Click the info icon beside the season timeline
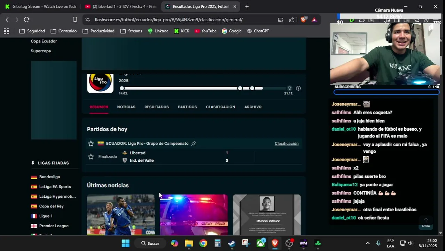Viewport: 445px width, 251px height. pyautogui.click(x=298, y=88)
